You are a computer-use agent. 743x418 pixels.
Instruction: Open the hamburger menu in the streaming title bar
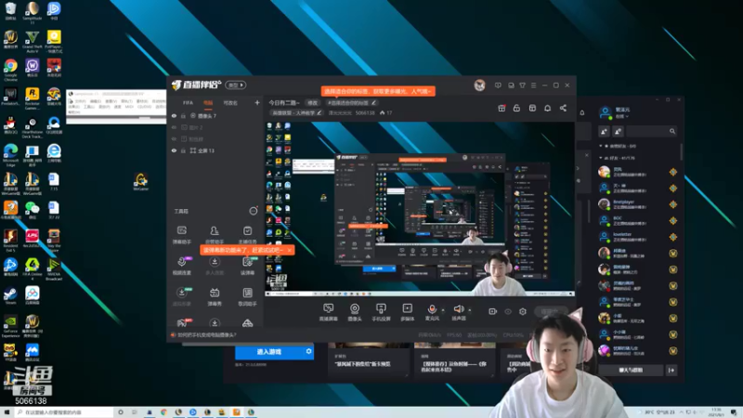coord(533,85)
